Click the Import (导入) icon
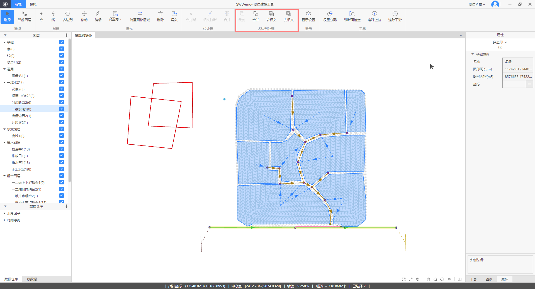This screenshot has height=289, width=535. 174,16
